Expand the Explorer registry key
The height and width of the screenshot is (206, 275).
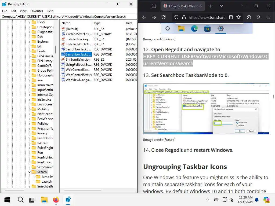coord(30,42)
